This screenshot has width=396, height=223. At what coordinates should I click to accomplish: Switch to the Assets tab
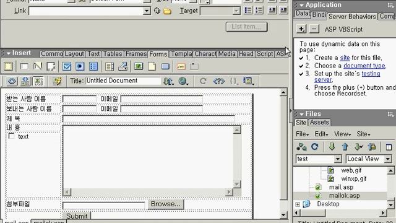319,123
